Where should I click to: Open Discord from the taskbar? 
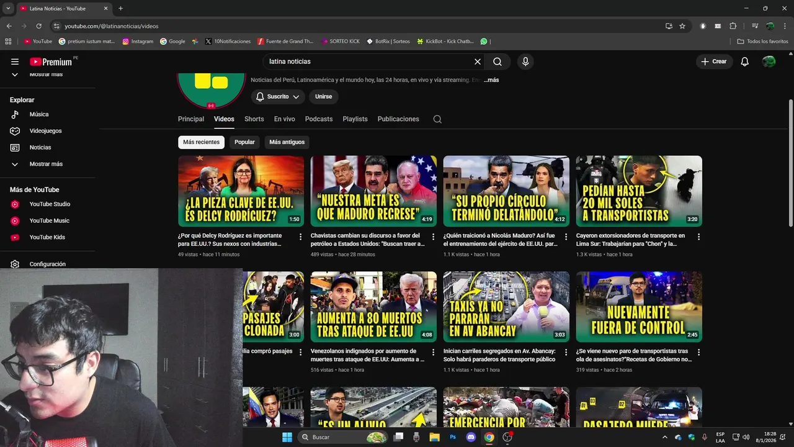pos(471,437)
